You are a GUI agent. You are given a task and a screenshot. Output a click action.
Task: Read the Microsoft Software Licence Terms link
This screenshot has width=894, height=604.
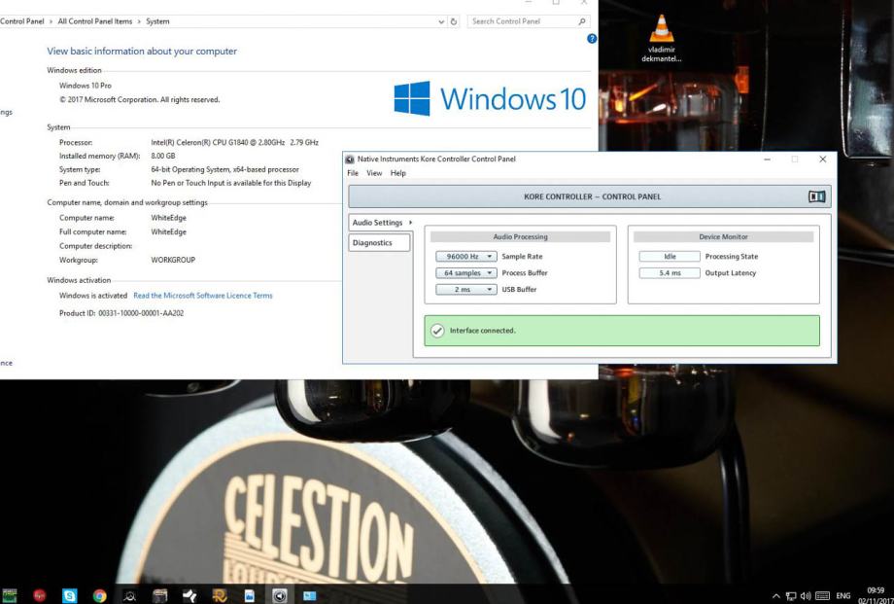click(x=203, y=296)
